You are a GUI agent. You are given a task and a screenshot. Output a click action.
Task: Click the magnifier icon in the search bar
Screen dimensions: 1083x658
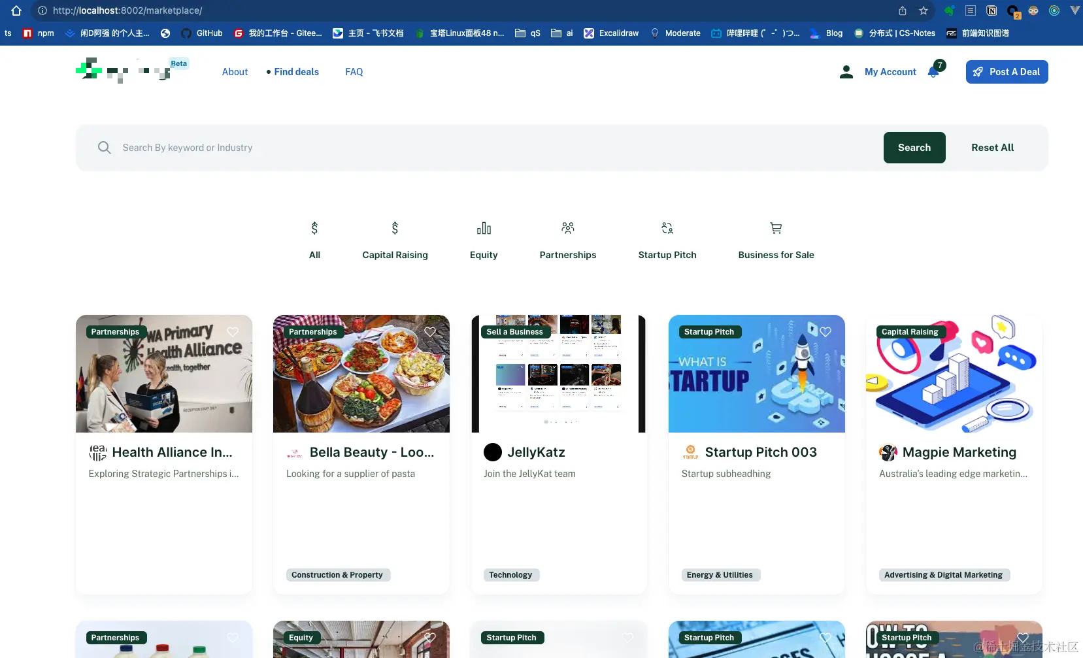105,148
